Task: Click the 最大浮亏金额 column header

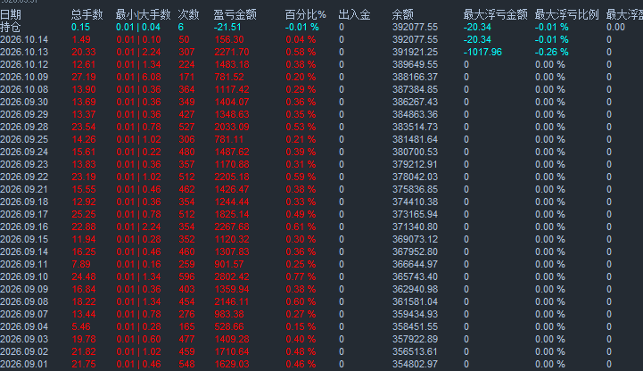Action: point(495,15)
